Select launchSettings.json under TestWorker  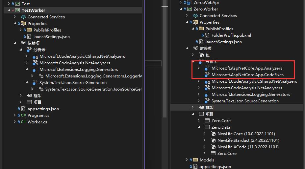click(52, 37)
